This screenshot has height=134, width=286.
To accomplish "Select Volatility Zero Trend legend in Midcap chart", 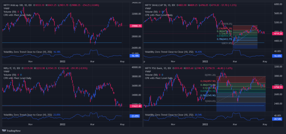I will 28,52.
